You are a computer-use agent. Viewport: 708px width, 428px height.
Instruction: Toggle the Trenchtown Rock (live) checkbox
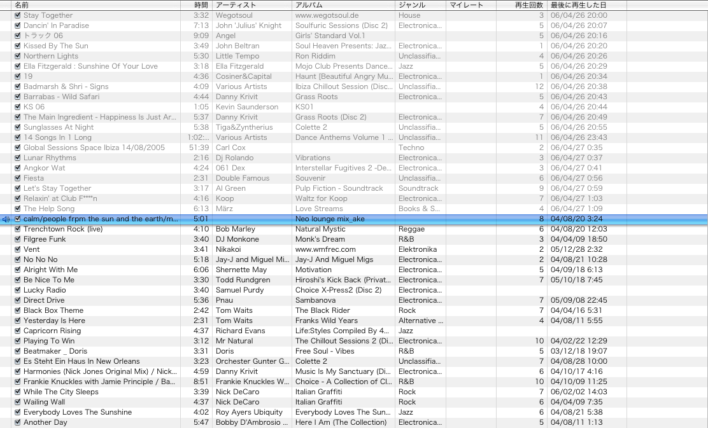(18, 229)
